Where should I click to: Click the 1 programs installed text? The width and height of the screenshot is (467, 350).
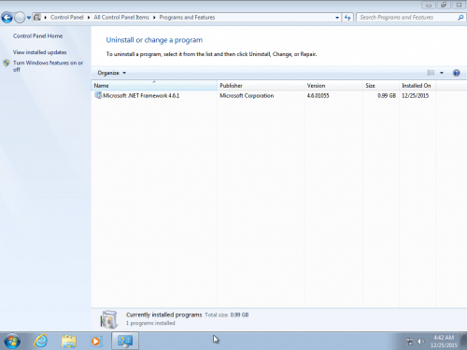coord(150,323)
